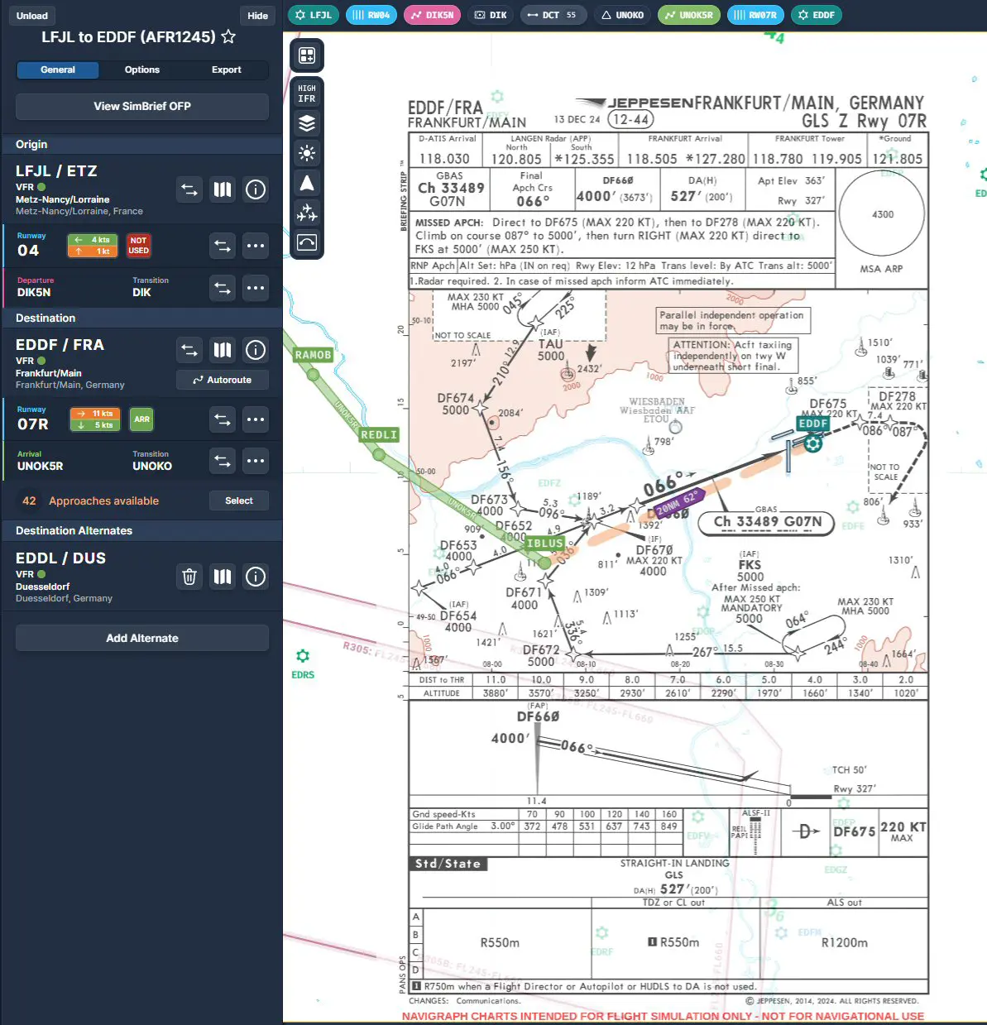Open more options for runway 07R
This screenshot has height=1025, width=987.
click(x=256, y=419)
